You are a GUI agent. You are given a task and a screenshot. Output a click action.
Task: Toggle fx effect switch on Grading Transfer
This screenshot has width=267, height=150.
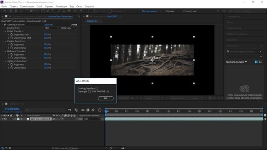click(x=5, y=25)
